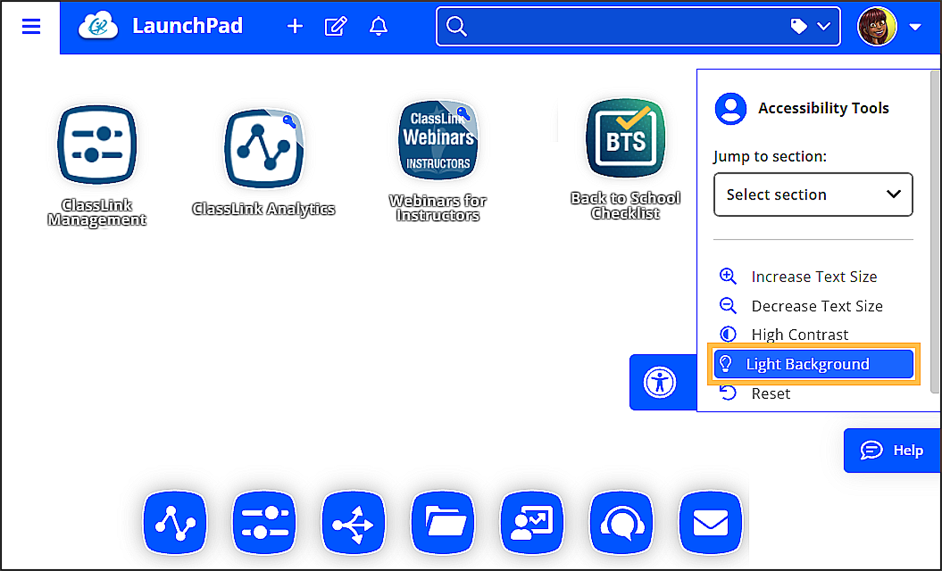Open the hamburger navigation menu

(x=31, y=26)
